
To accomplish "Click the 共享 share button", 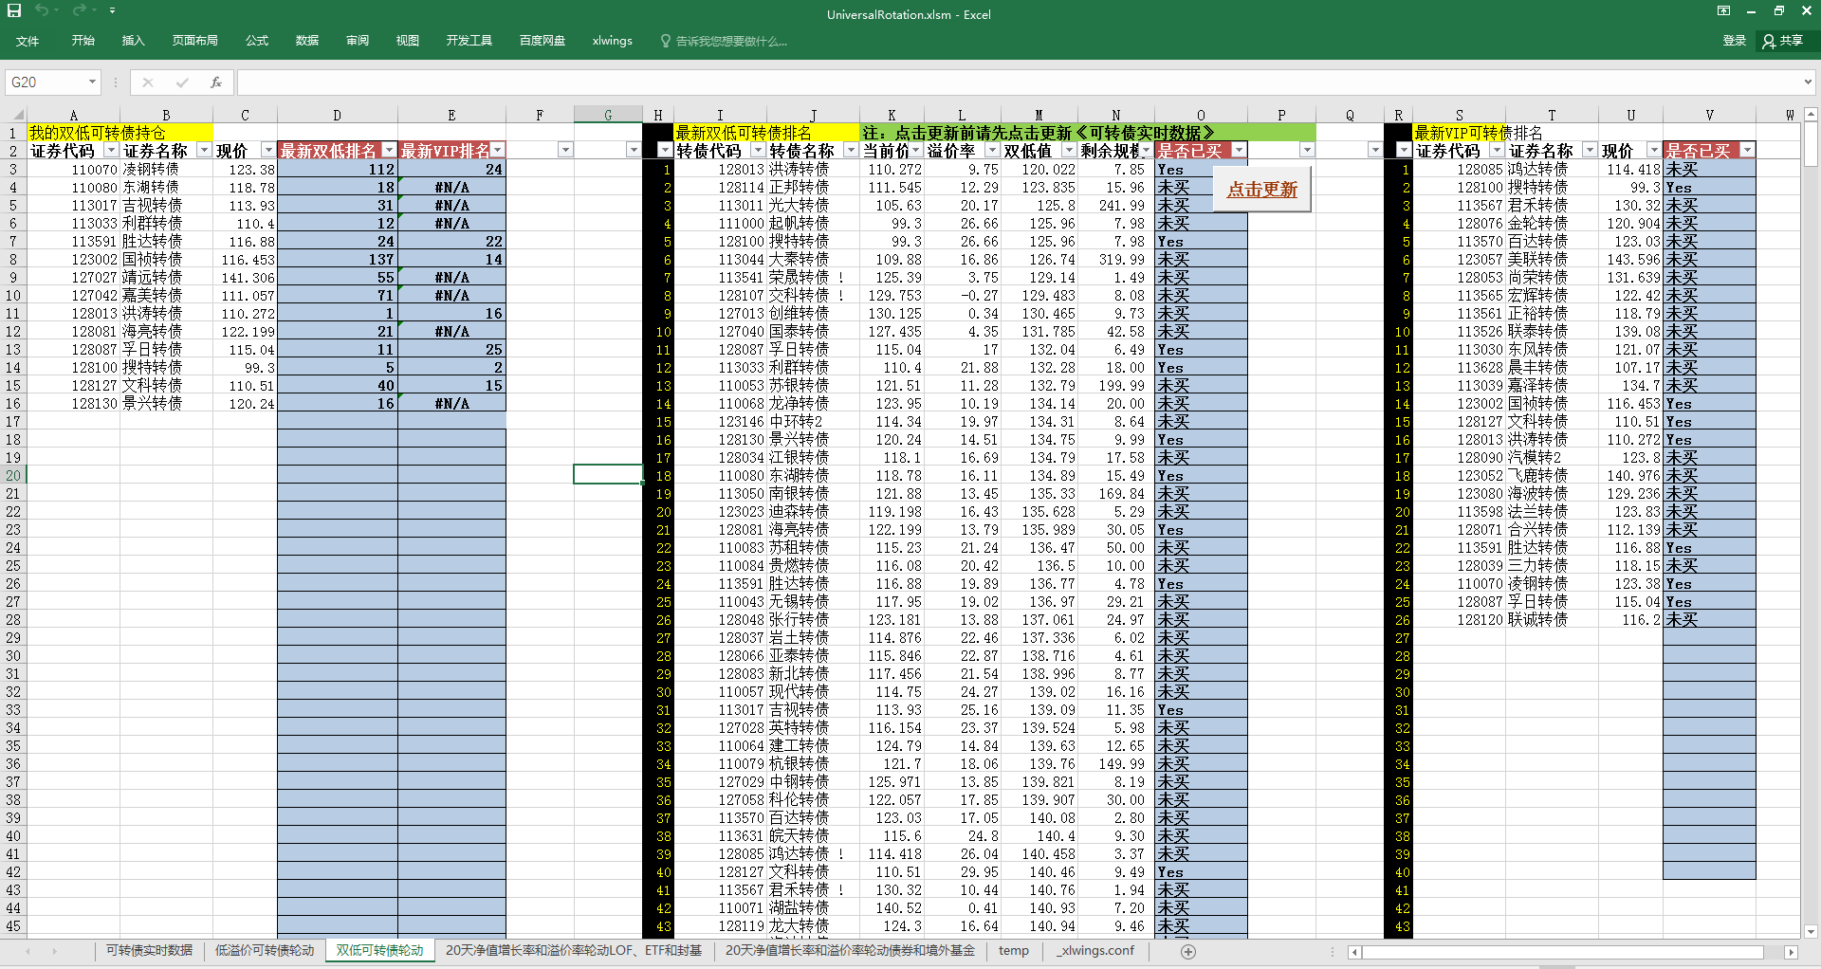I will tap(1783, 41).
